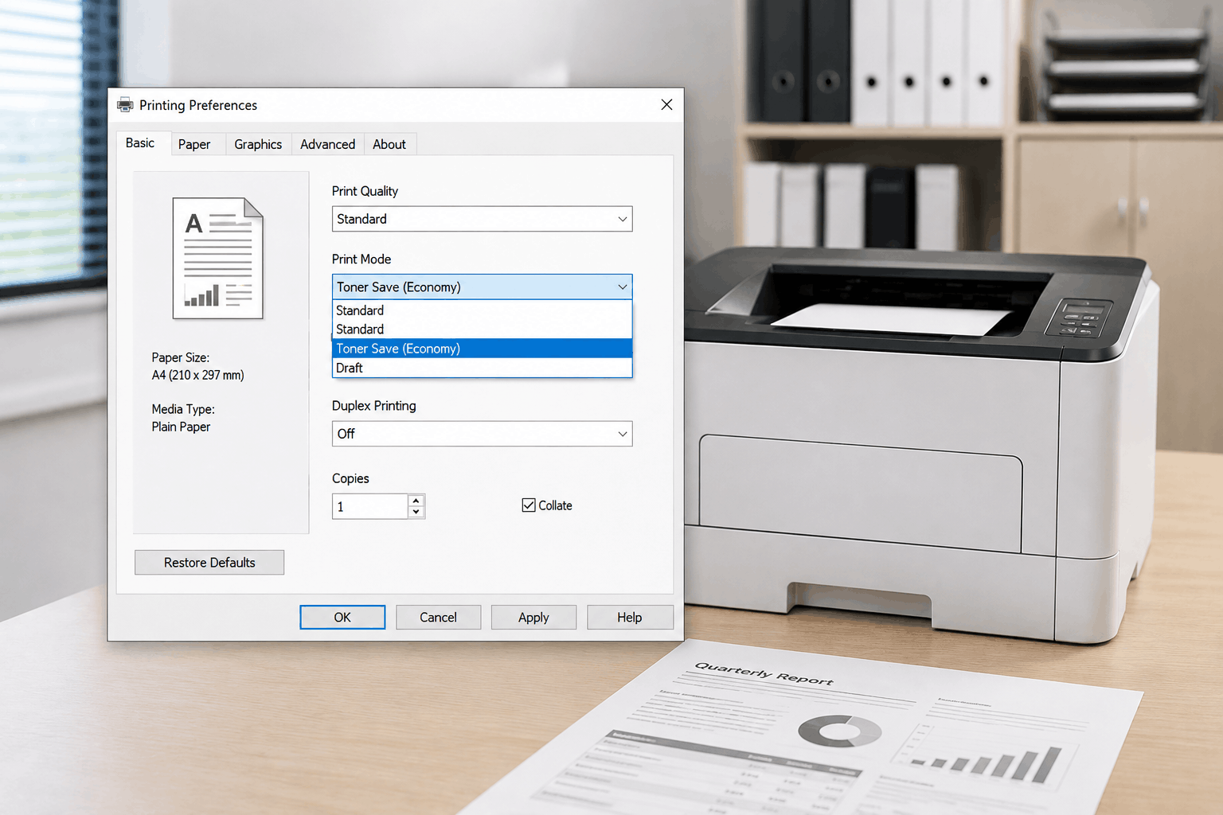Click the document preview thumbnail
1223x815 pixels.
pos(218,258)
